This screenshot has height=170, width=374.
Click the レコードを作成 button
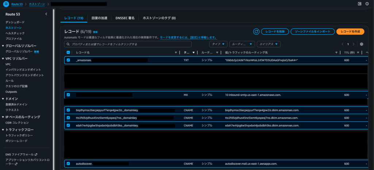[x=350, y=32]
